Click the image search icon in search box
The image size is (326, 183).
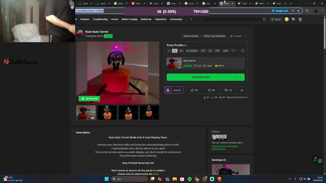[x=264, y=19]
